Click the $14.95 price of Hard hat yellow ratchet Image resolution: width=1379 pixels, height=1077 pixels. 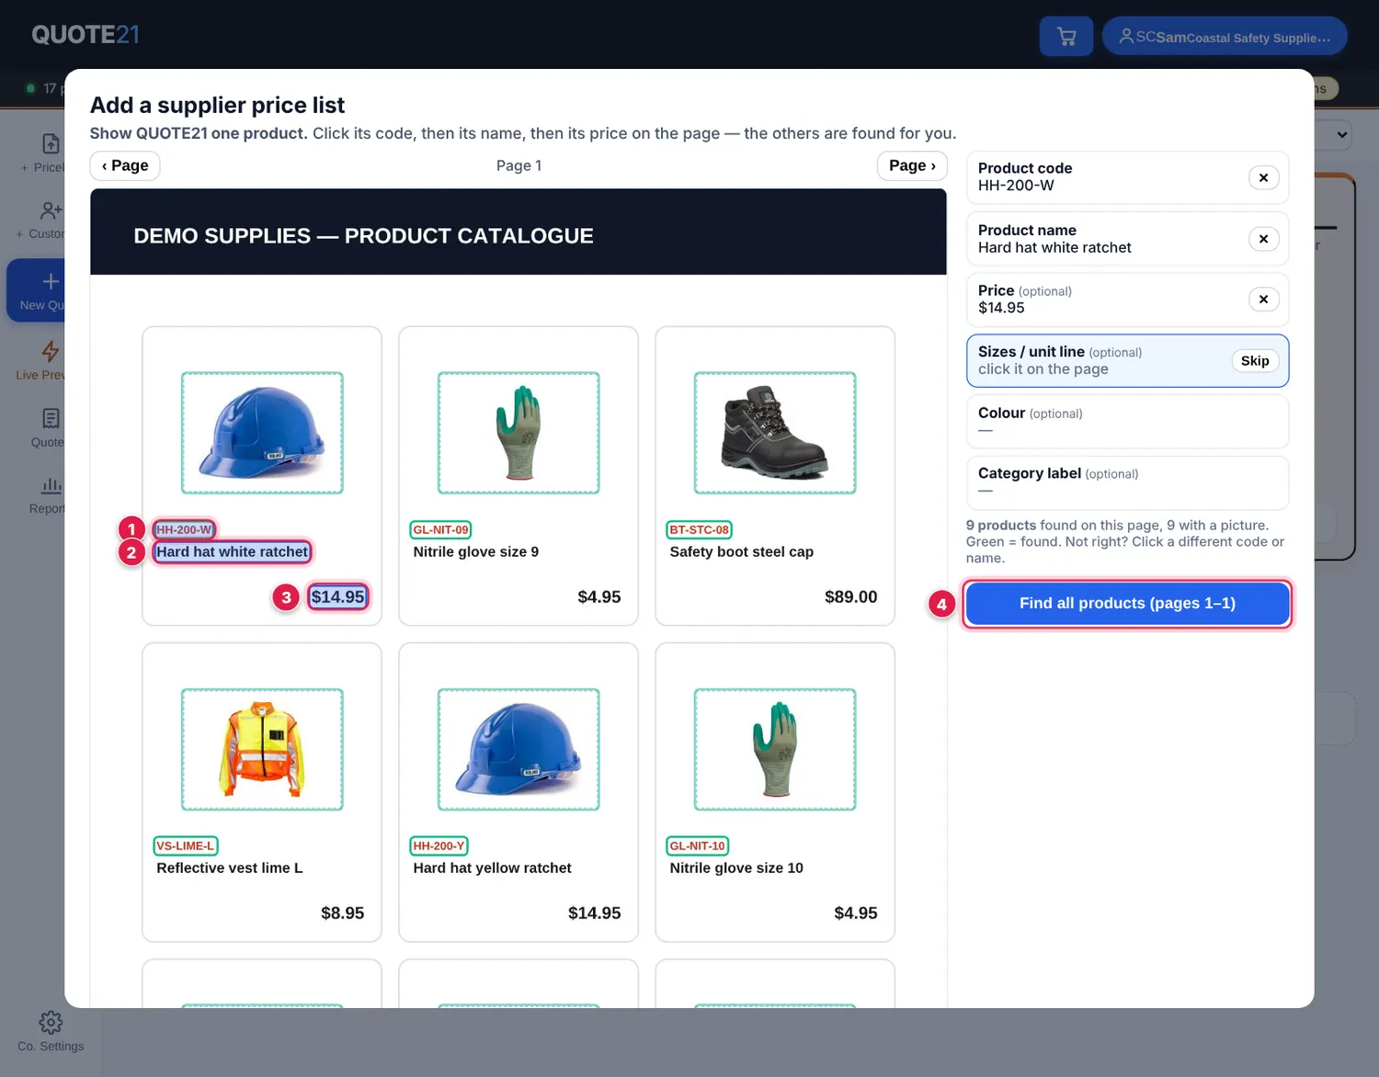click(x=595, y=913)
